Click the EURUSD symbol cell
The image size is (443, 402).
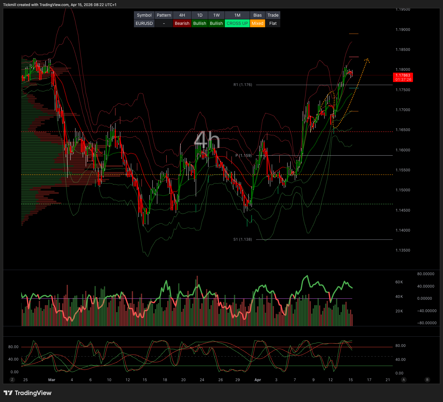tap(144, 23)
